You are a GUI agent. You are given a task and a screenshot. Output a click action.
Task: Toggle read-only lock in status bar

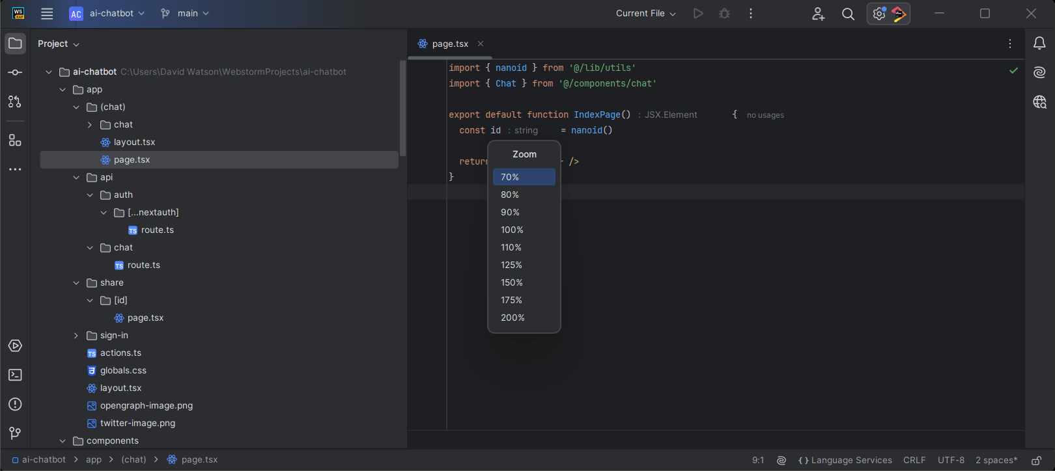coord(1036,461)
